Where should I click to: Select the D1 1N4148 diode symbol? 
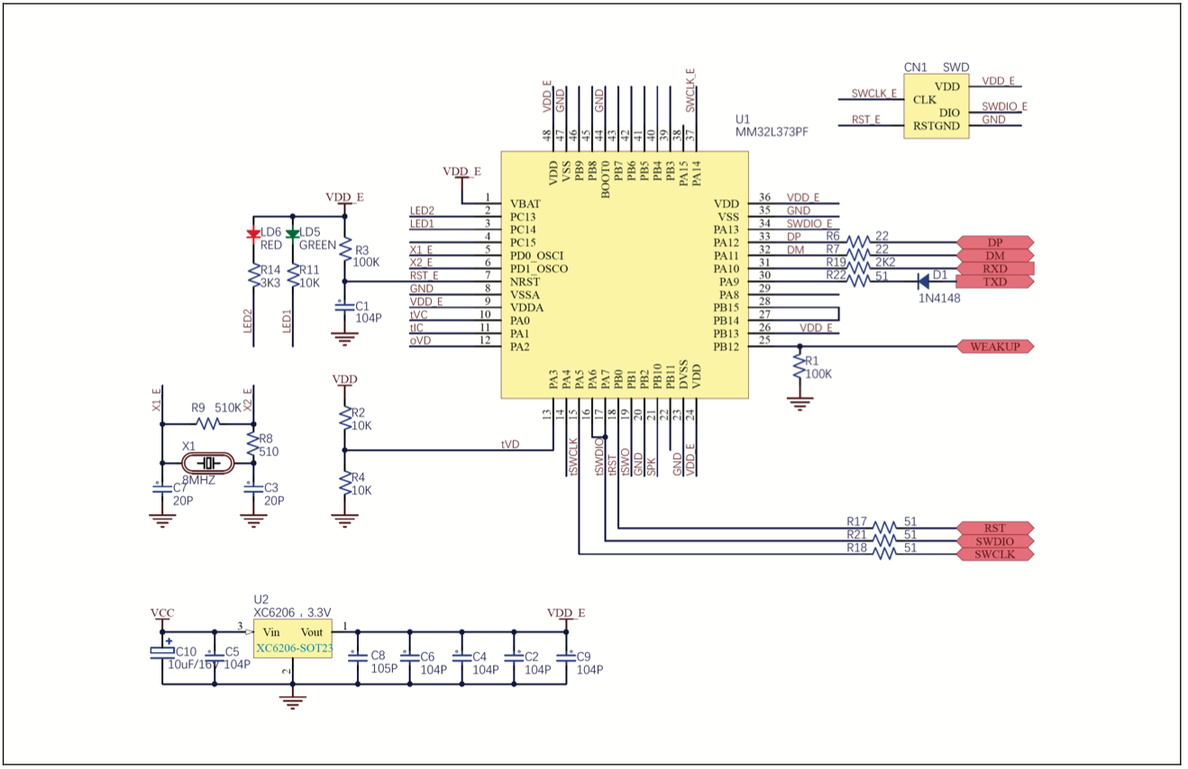pos(923,282)
